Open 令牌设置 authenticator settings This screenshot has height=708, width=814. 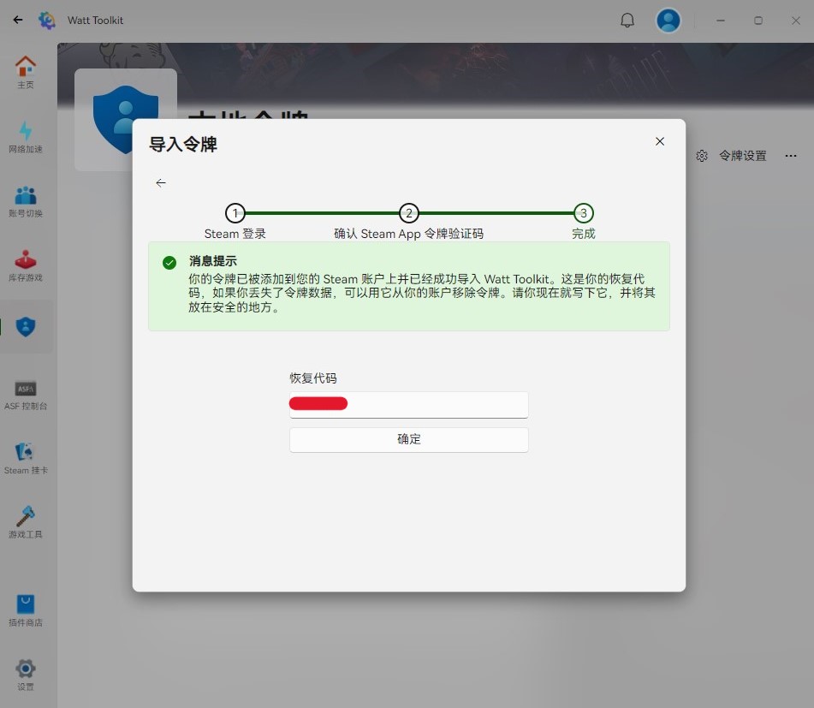pyautogui.click(x=733, y=156)
